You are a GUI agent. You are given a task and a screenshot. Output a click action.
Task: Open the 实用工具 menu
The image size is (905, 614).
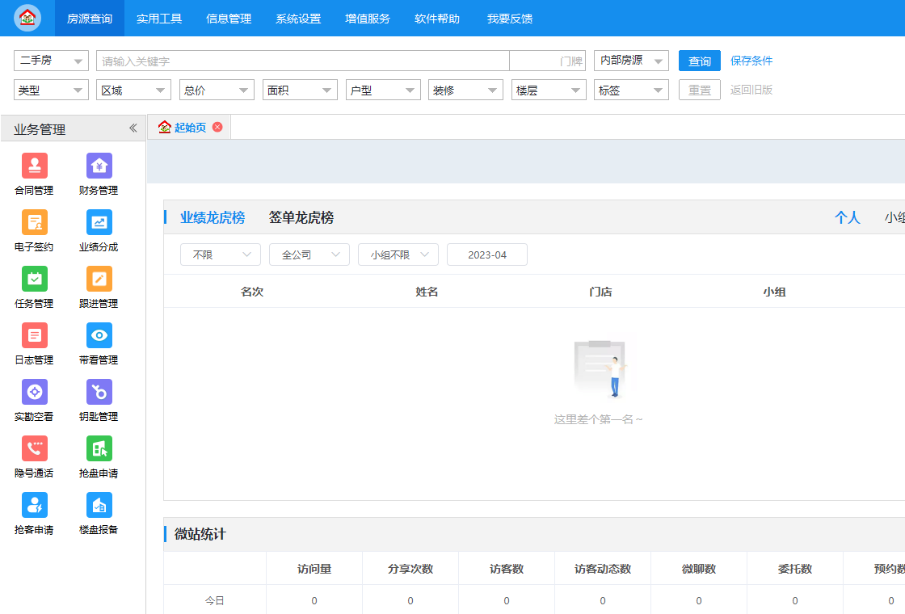pyautogui.click(x=159, y=19)
